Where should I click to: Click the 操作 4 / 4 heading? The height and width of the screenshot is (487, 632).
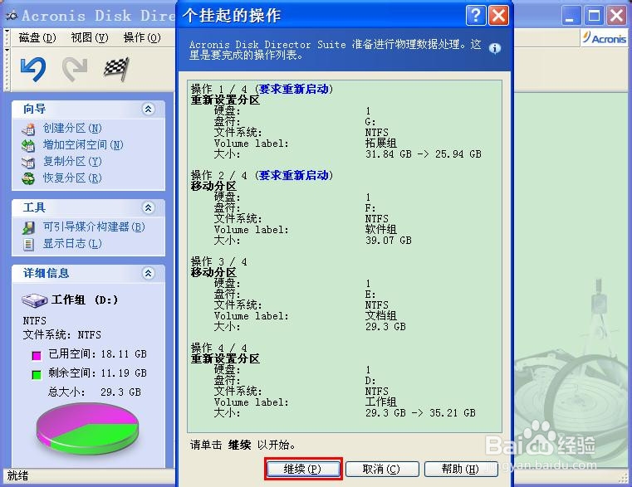point(219,348)
